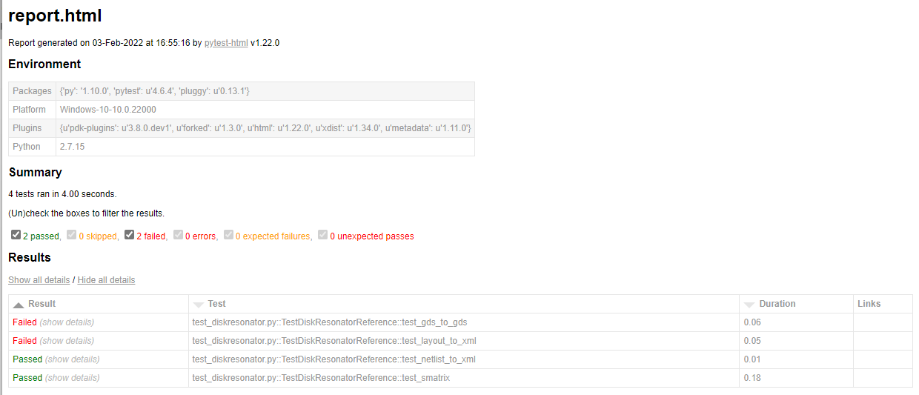
Task: Click the Duration column sort arrow
Action: click(749, 305)
